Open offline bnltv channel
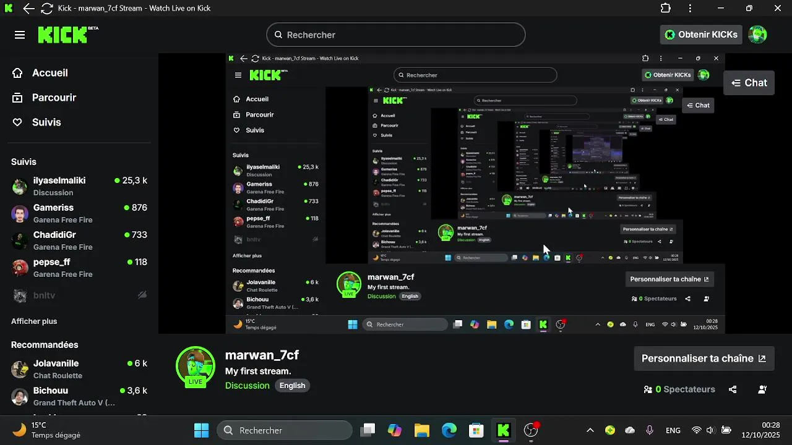The width and height of the screenshot is (792, 445). [x=79, y=295]
